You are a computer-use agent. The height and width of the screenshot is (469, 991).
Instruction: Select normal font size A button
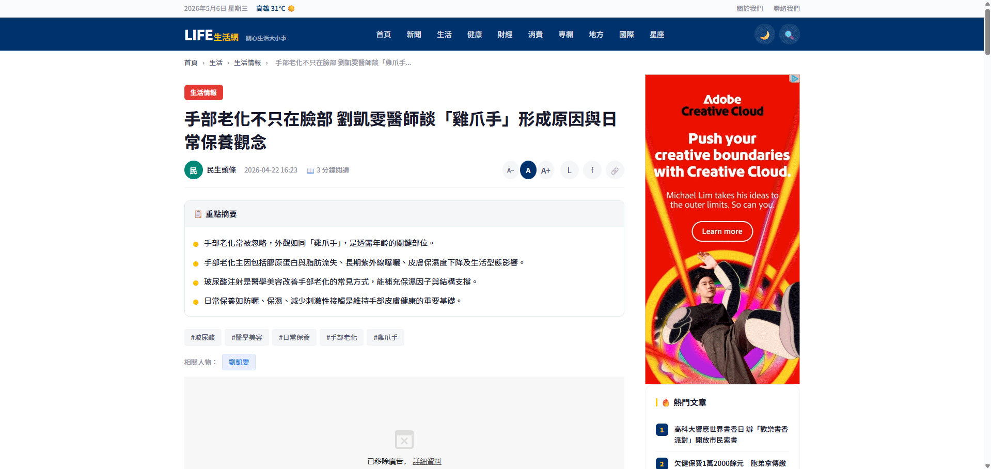click(x=528, y=170)
